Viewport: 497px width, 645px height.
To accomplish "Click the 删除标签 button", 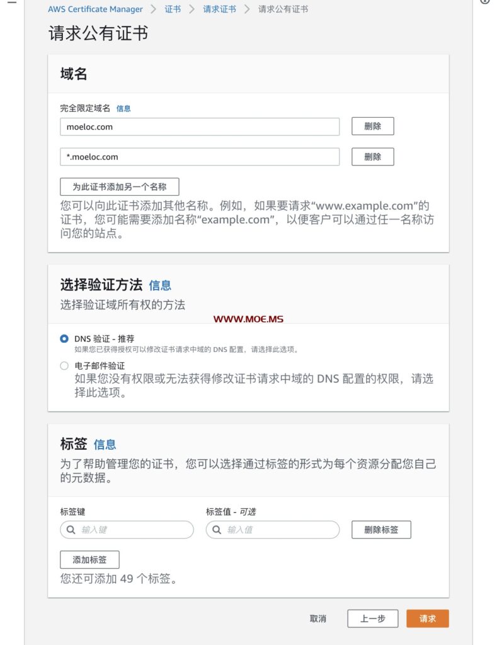I will [381, 530].
